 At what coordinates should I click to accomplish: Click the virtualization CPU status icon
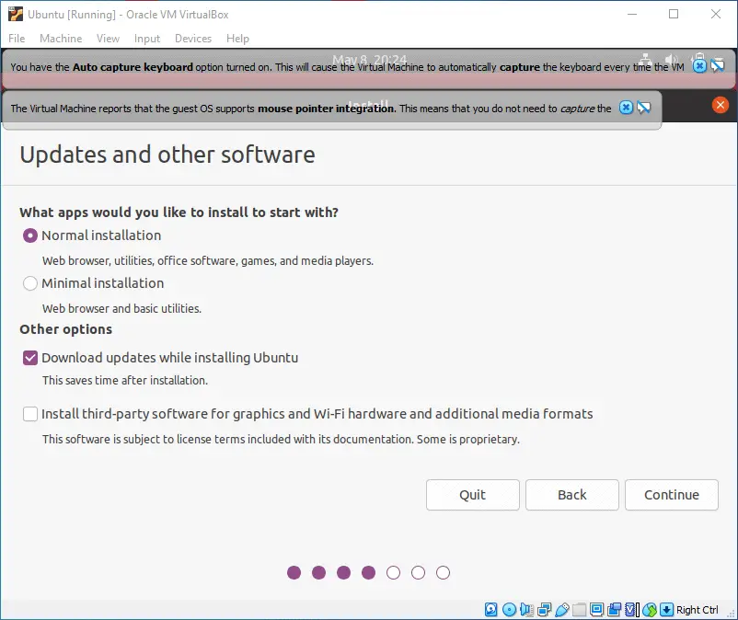(x=631, y=610)
